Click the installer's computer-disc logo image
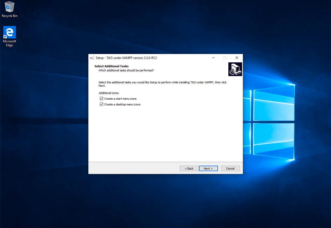The height and width of the screenshot is (228, 331). pos(235,69)
